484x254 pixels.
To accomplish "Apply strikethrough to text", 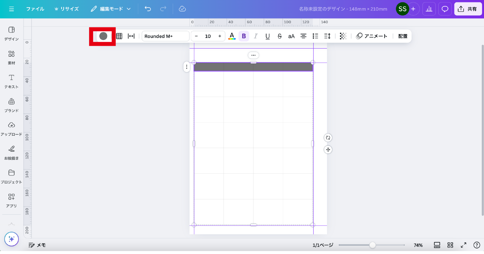I will click(x=280, y=36).
